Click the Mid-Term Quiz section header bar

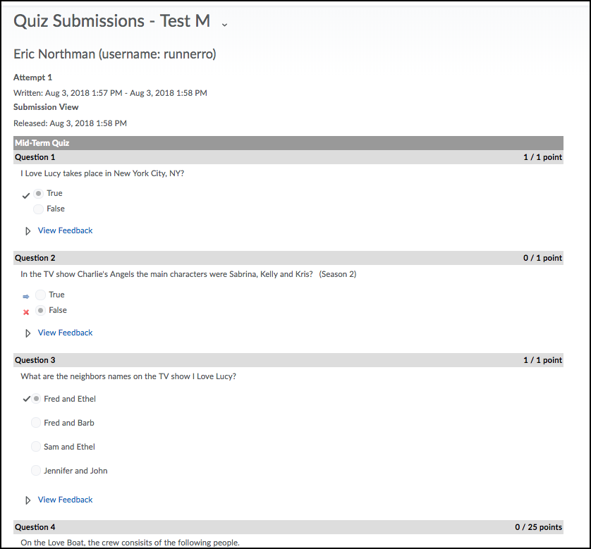(288, 143)
